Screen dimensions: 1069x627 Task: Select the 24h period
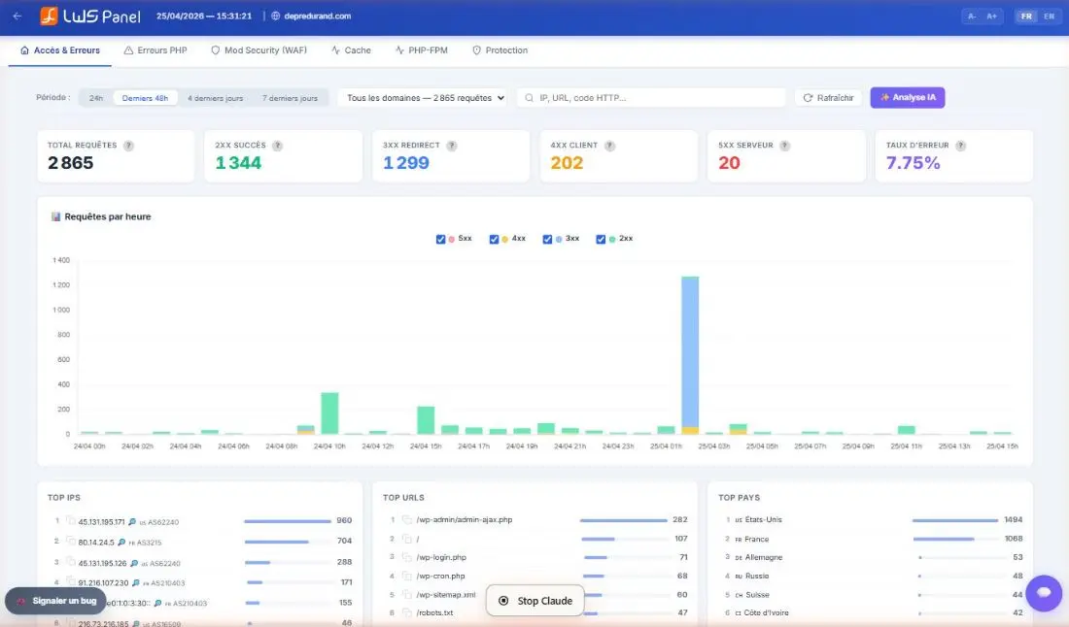[96, 98]
